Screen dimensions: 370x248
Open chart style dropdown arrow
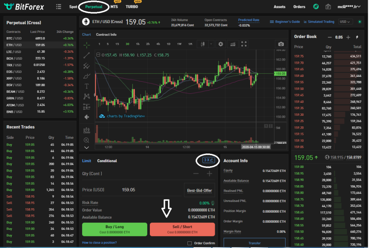click(x=211, y=44)
